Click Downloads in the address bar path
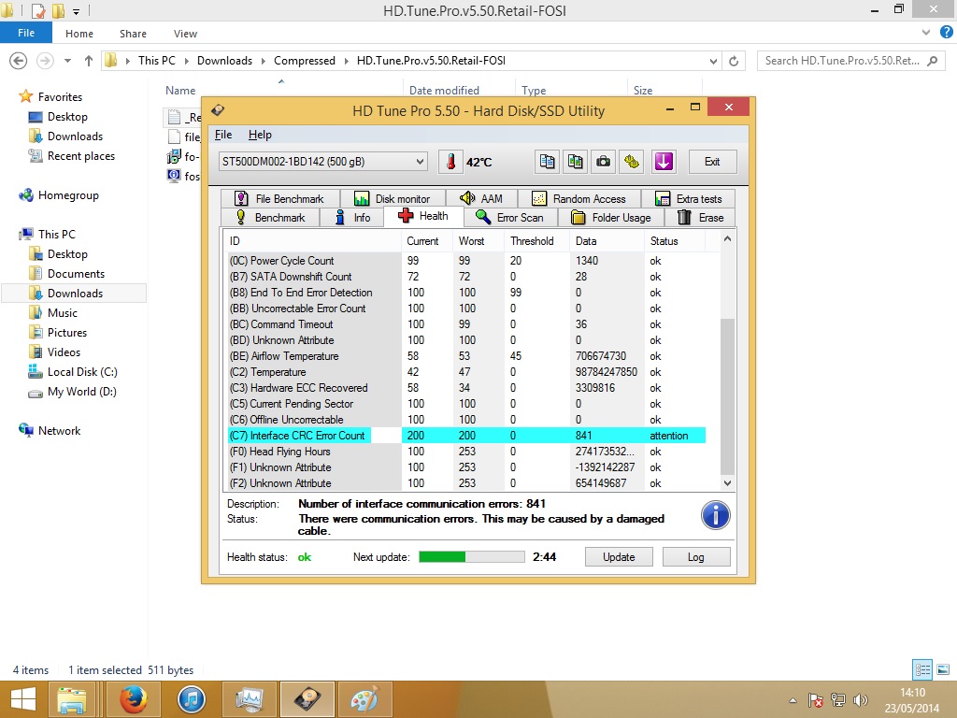The width and height of the screenshot is (957, 718). click(224, 61)
